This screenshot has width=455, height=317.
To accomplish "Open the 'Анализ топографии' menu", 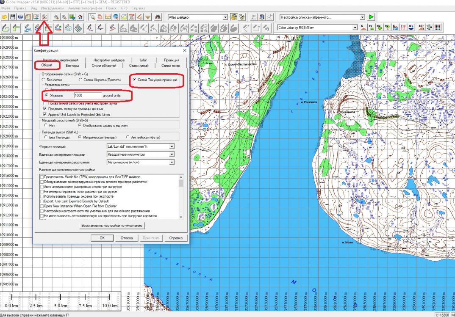I will pos(85,8).
